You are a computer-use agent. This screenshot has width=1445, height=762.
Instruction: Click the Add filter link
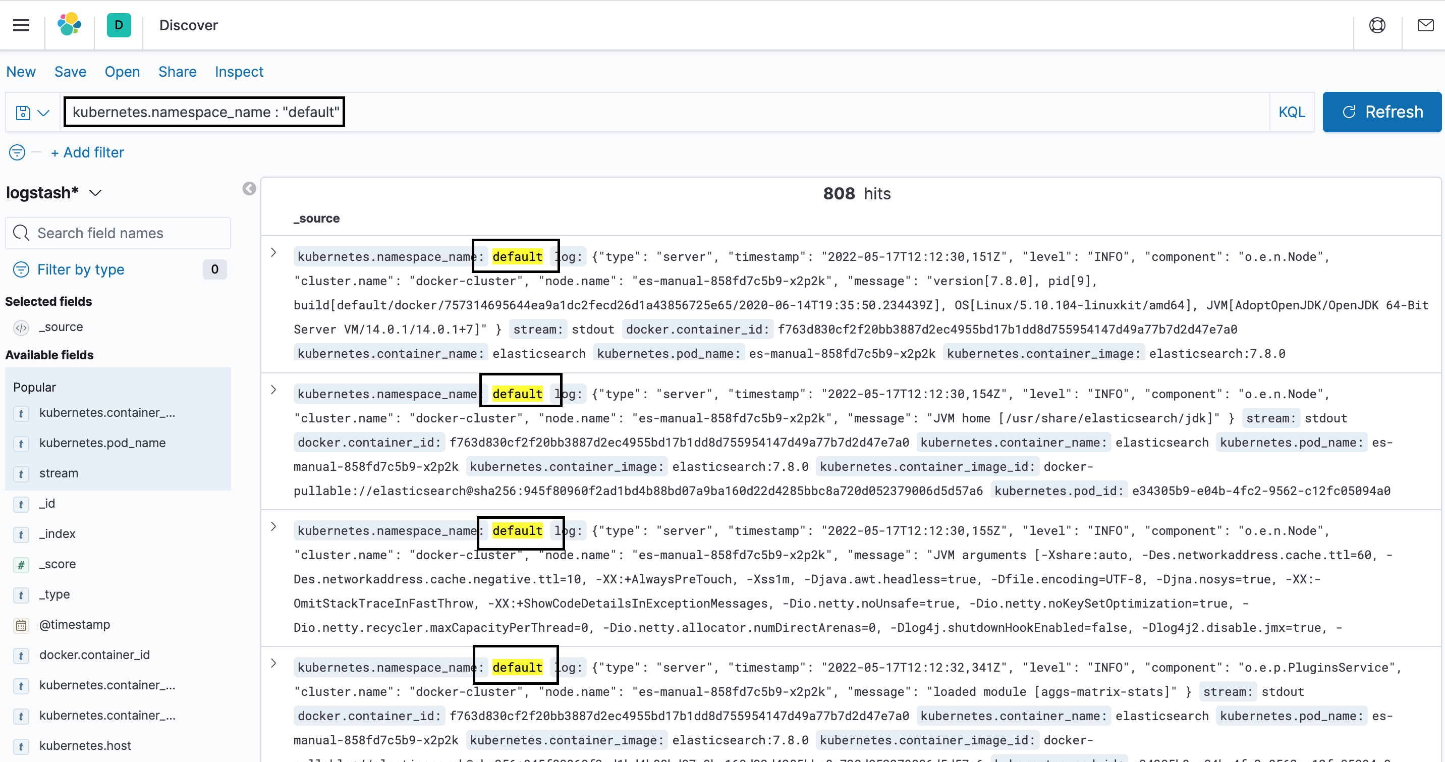[x=87, y=152]
